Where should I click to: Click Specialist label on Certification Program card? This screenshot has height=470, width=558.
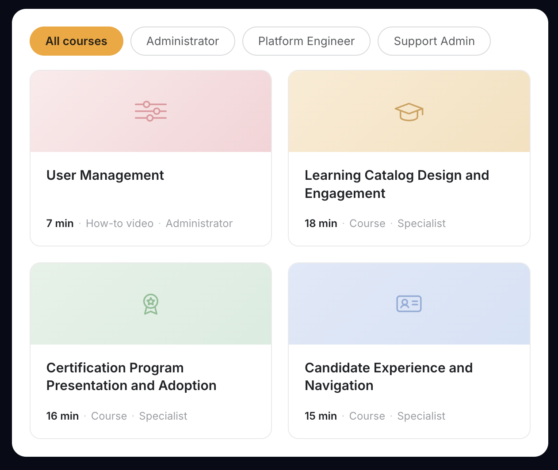pyautogui.click(x=163, y=416)
